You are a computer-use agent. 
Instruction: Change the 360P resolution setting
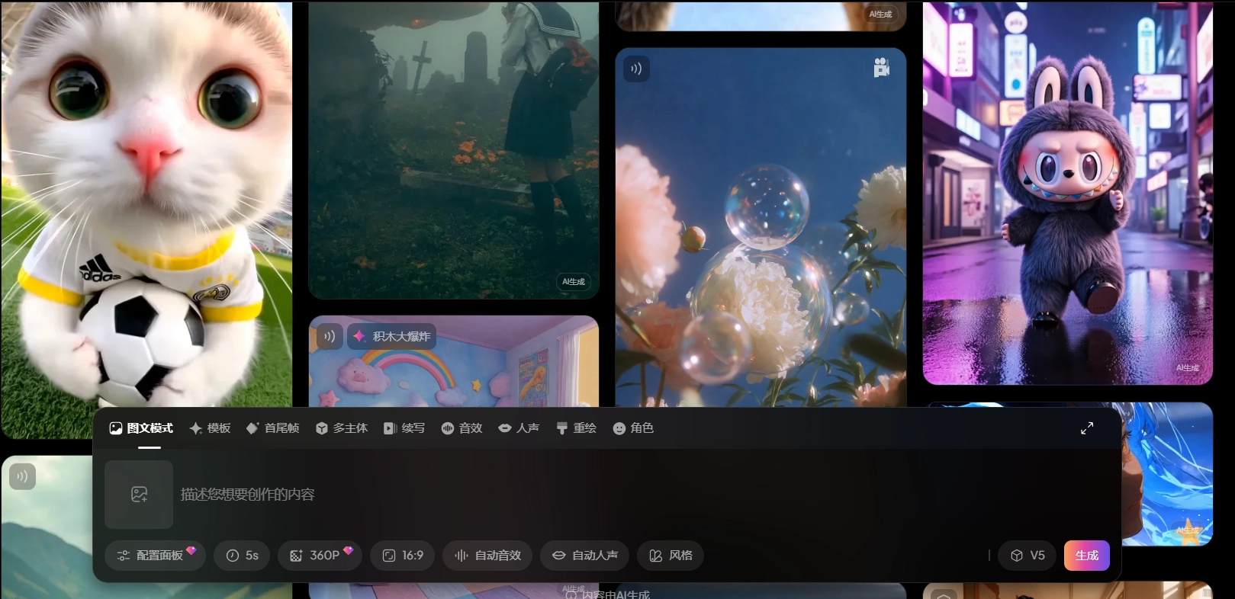pyautogui.click(x=319, y=556)
